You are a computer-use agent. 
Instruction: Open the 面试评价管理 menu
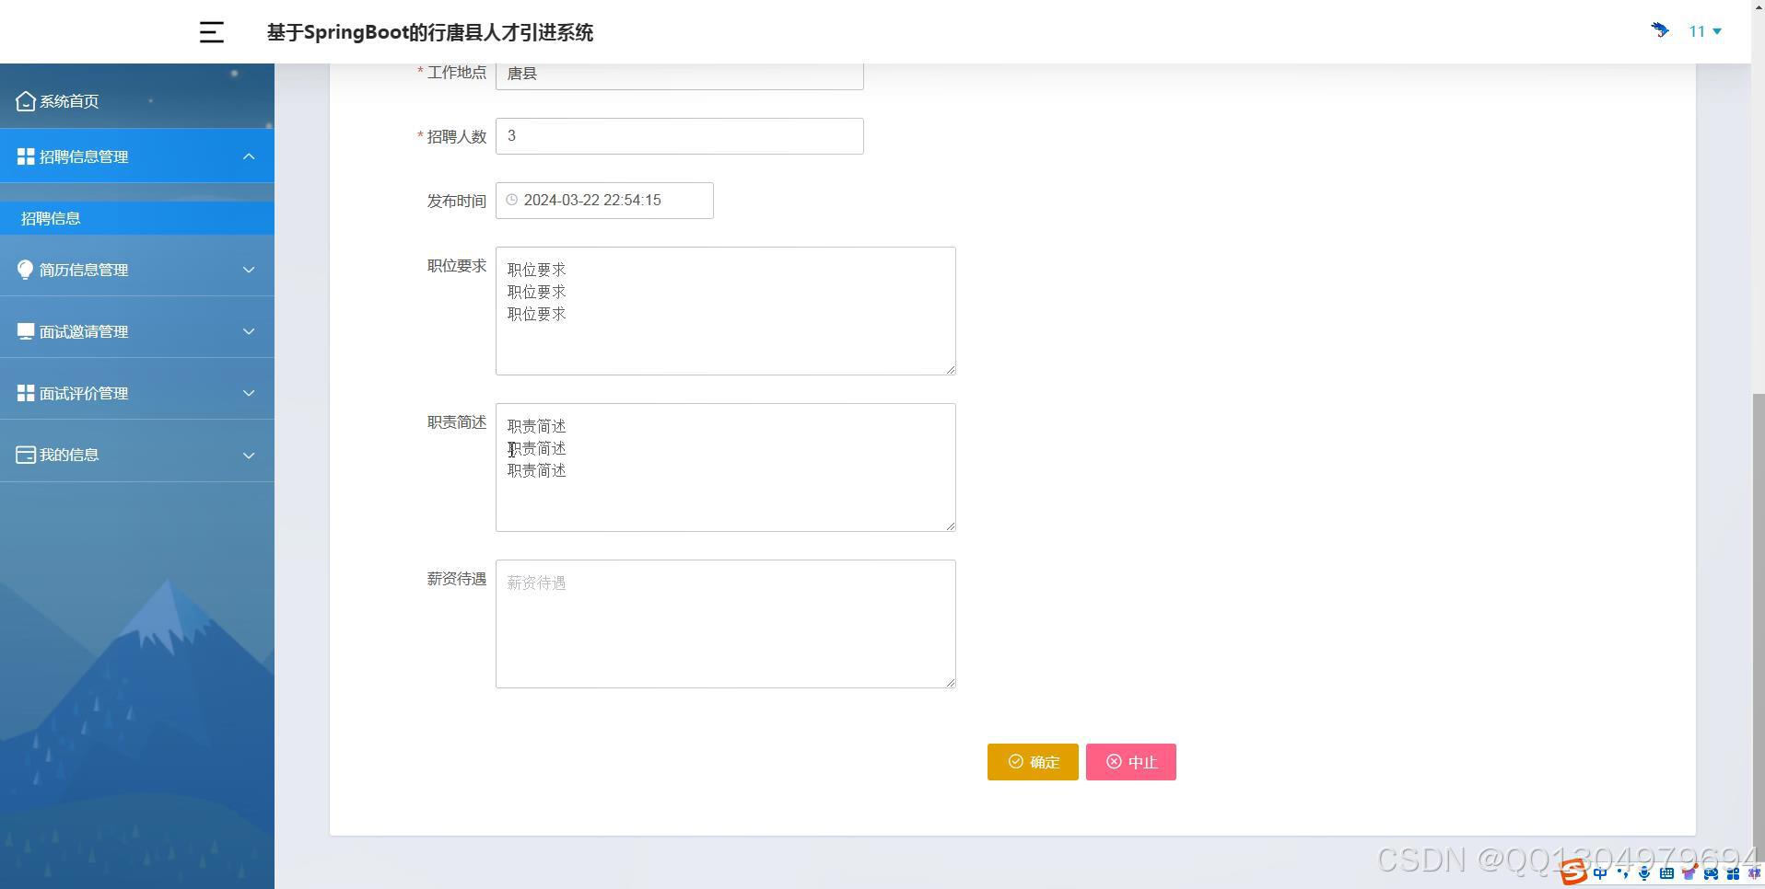pos(137,393)
